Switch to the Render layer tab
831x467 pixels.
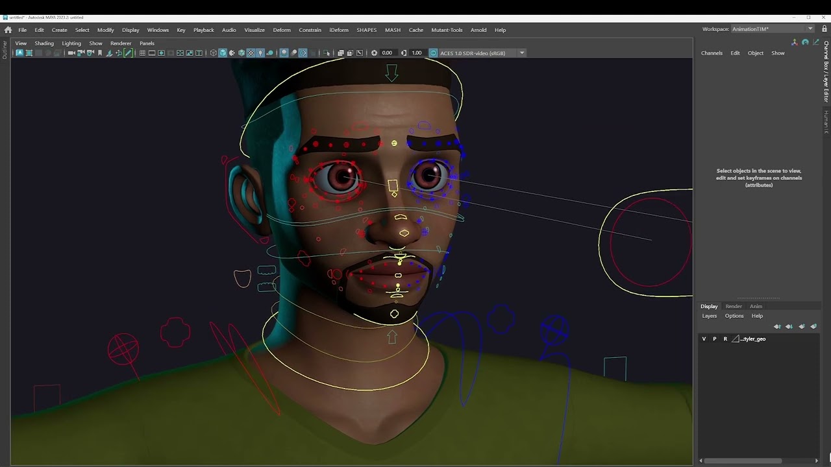click(x=734, y=306)
